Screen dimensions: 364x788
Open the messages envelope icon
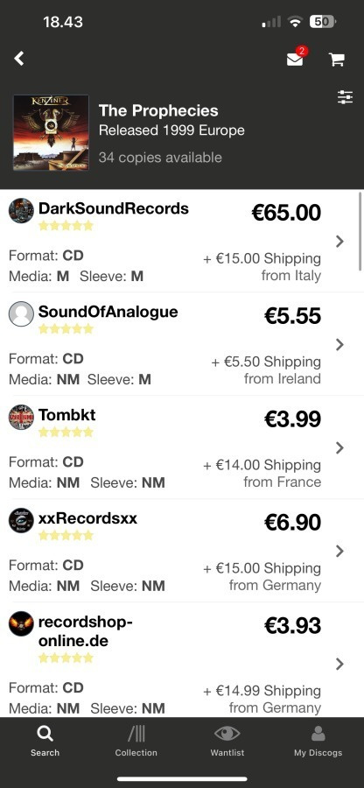(295, 59)
